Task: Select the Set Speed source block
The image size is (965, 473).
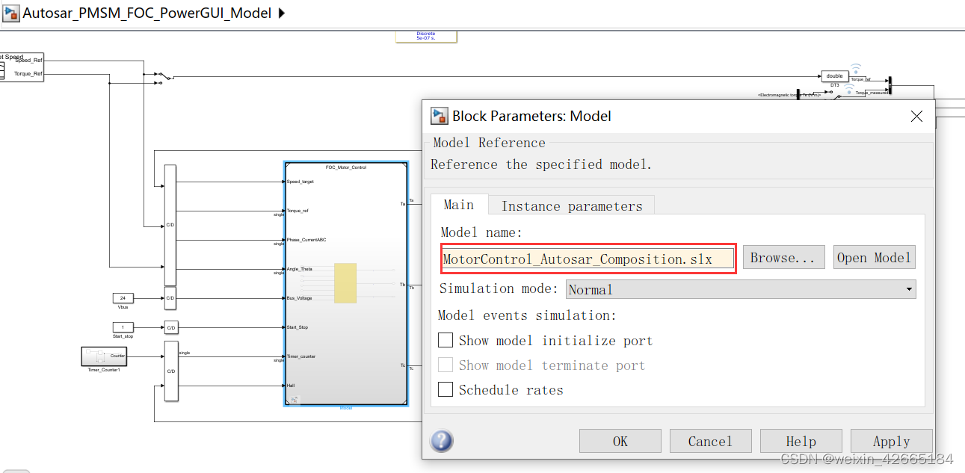Action: tap(22, 67)
